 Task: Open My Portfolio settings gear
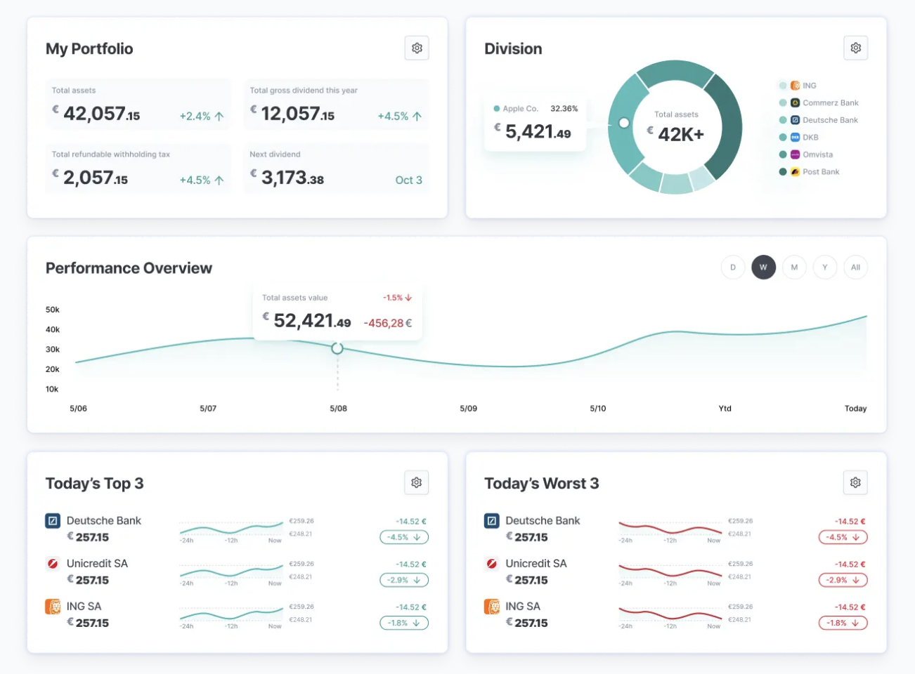tap(417, 48)
